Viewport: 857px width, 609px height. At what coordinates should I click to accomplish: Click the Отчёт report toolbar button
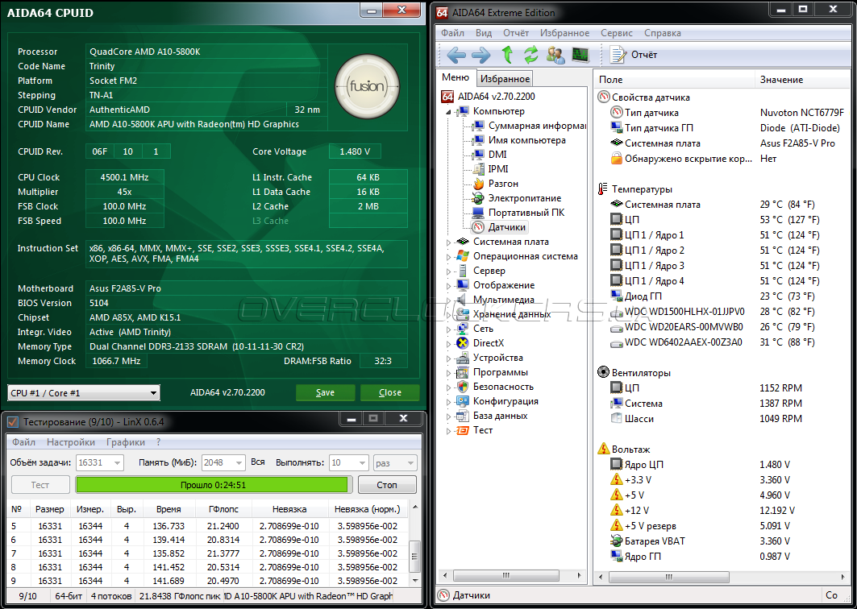634,55
